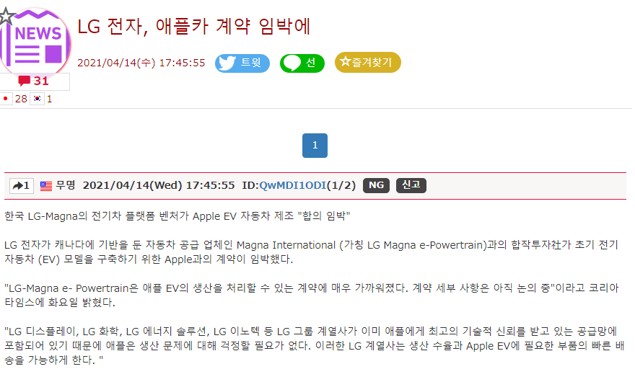The width and height of the screenshot is (635, 382).
Task: Click the first post line about LG-Magna
Action: [x=177, y=216]
